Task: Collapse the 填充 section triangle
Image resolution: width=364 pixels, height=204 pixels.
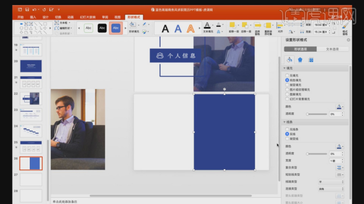Action: tap(284, 68)
